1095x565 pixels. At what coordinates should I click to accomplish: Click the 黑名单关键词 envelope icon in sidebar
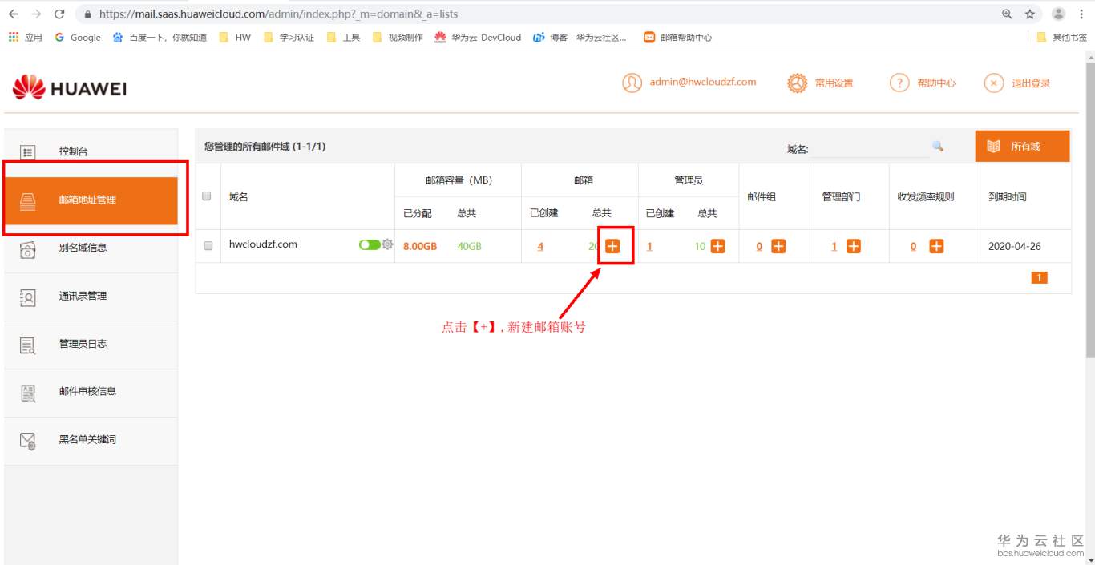point(27,440)
